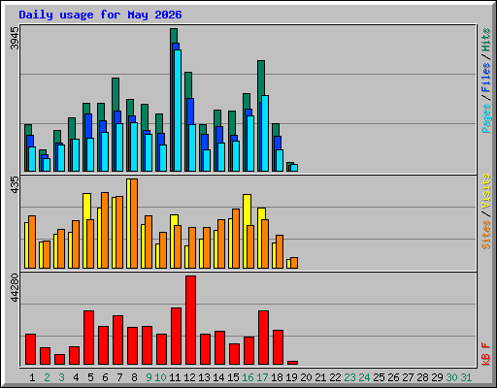Screen dimensions: 497x388
Task: Click day label 17 on the x-axis
Action: tap(262, 377)
